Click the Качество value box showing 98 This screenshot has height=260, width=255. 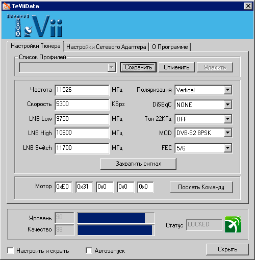(x=64, y=230)
